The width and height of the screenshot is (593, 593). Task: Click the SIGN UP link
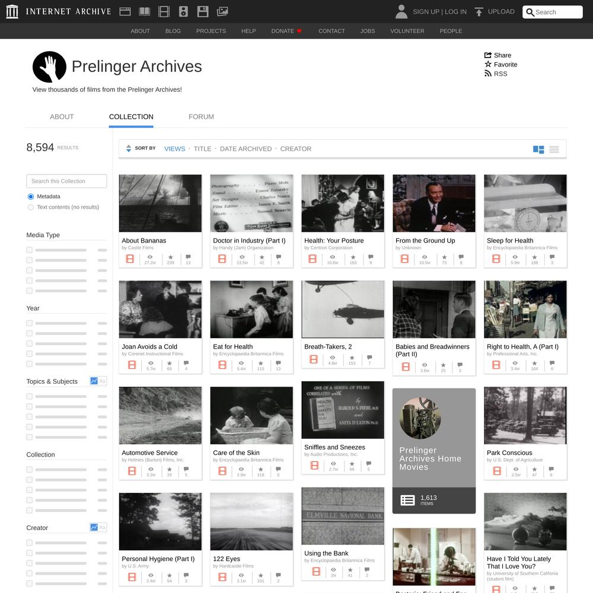[x=426, y=12]
